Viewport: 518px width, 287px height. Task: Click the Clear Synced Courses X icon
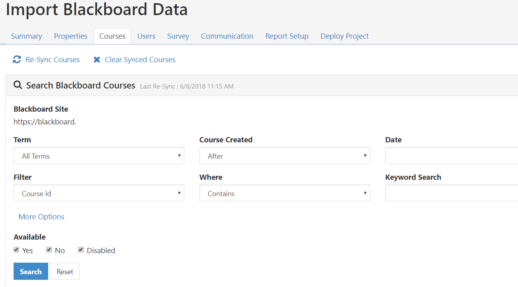coord(97,60)
